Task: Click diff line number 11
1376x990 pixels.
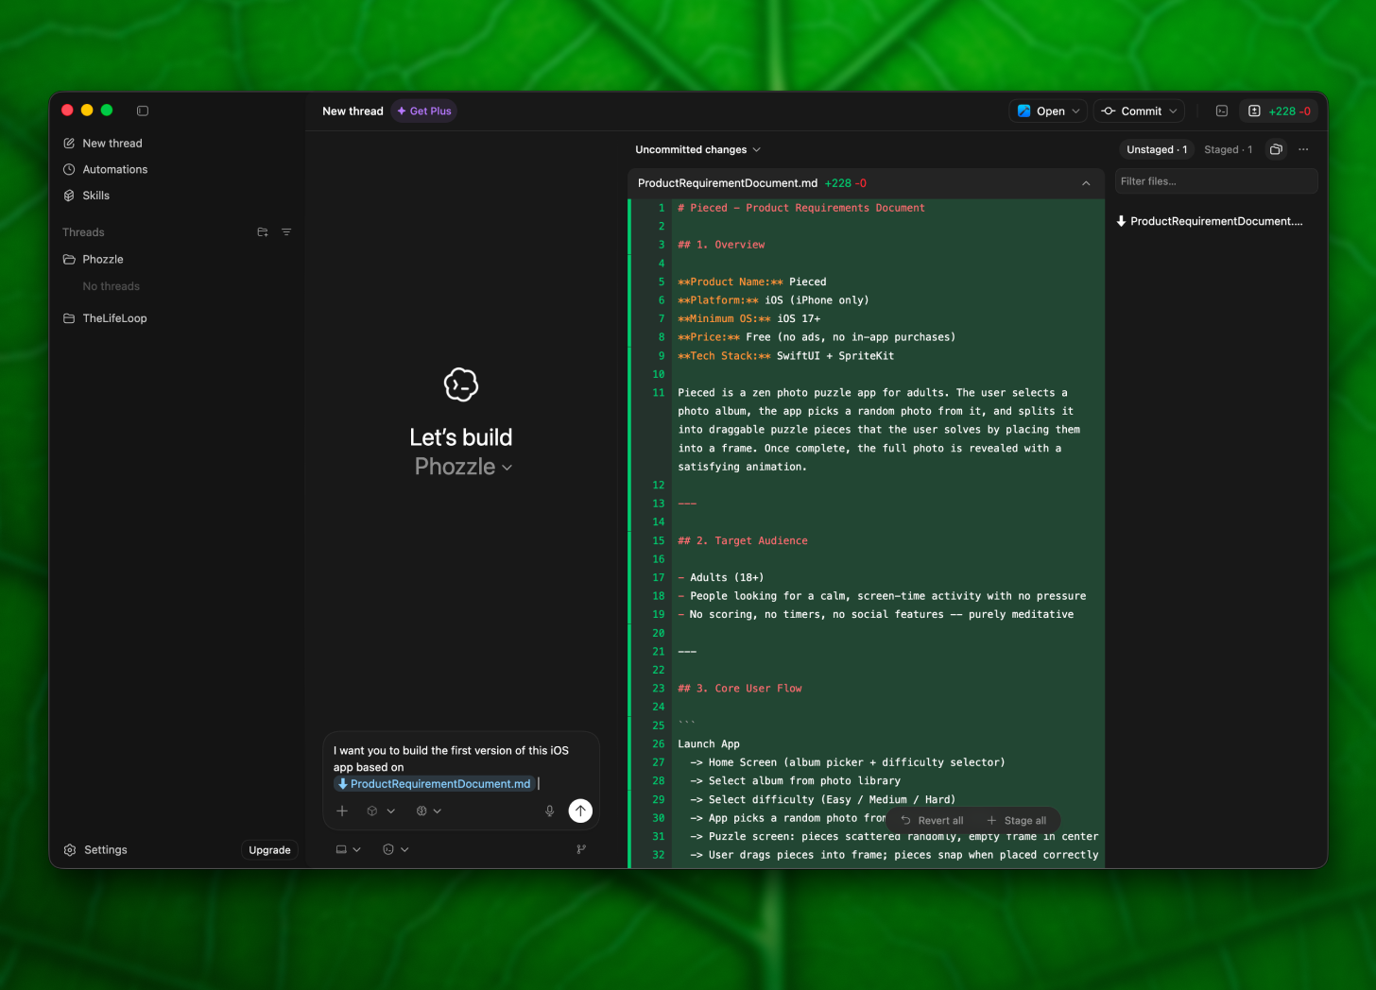Action: pyautogui.click(x=659, y=393)
